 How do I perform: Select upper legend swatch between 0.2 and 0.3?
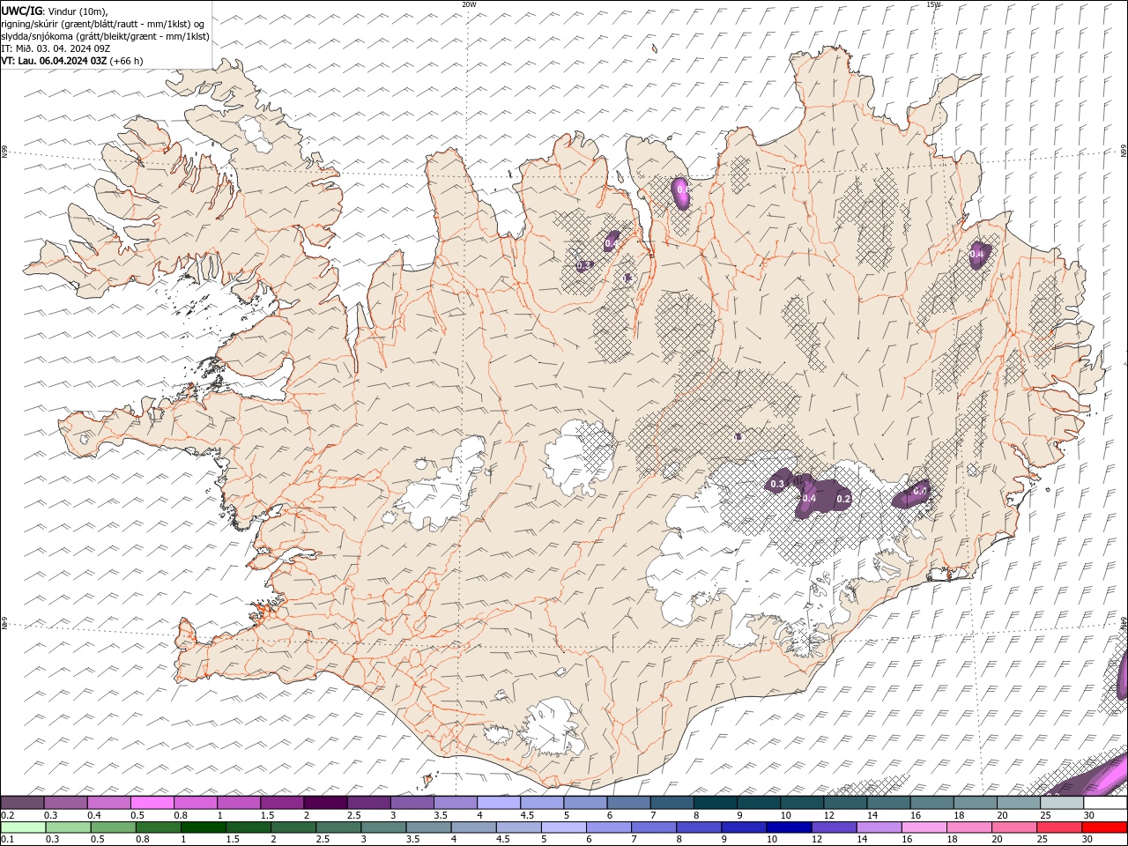pyautogui.click(x=23, y=803)
